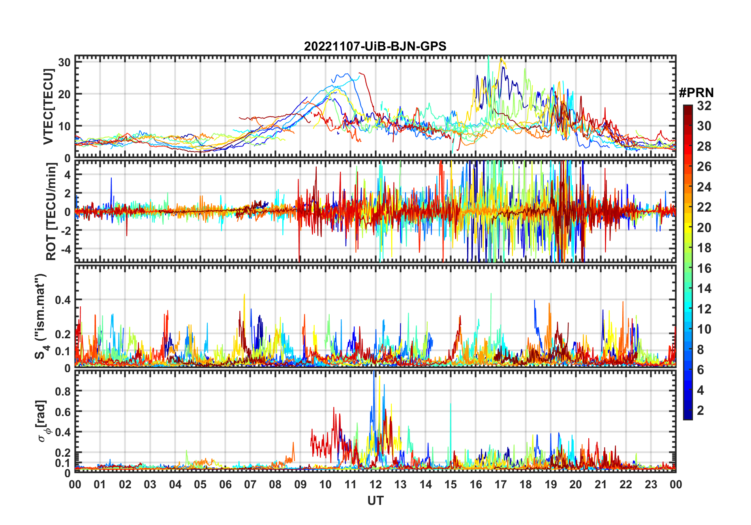Click colorbar tick label 8
This screenshot has width=751, height=525.
(x=700, y=350)
